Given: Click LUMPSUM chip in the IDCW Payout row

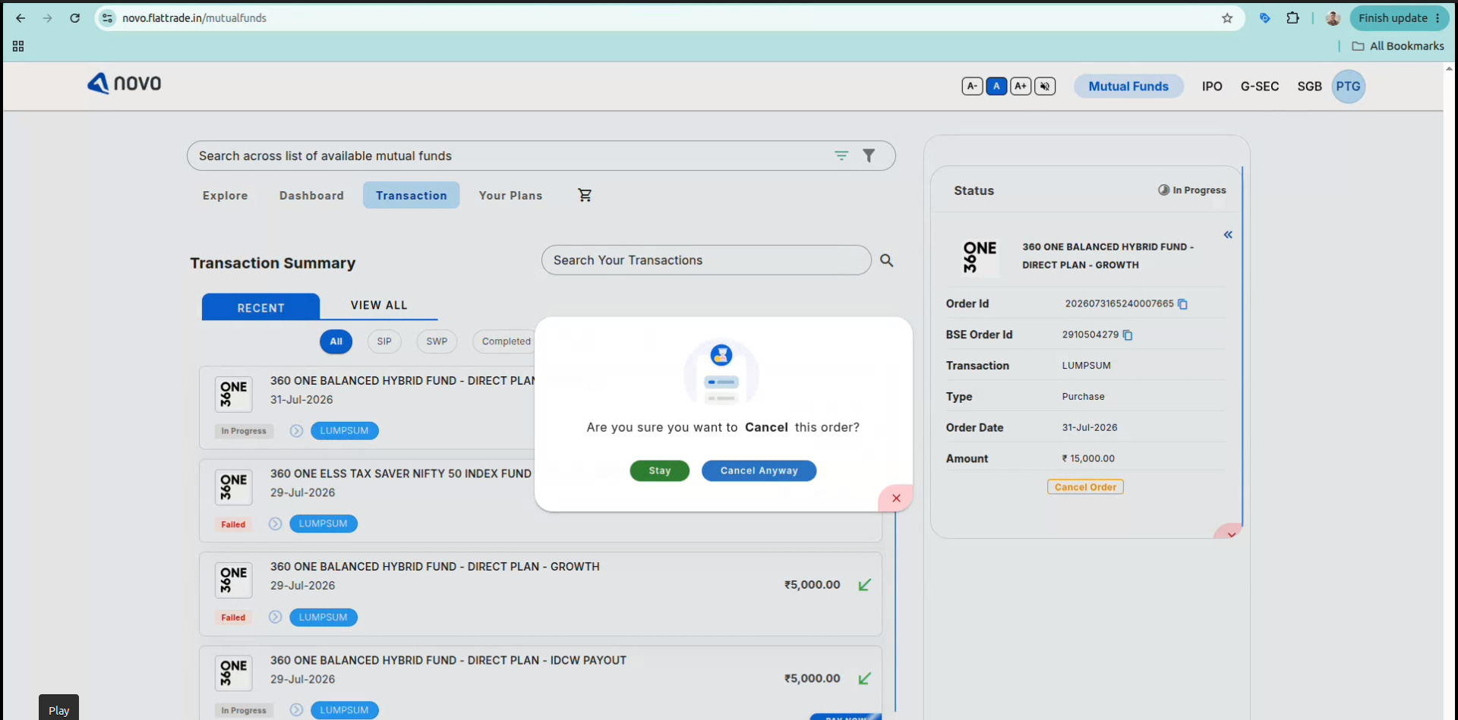Looking at the screenshot, I should point(345,710).
